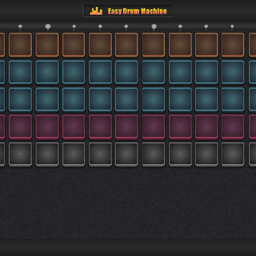Toggle lower teal pad in fifth fully visible column
256x256 pixels.
point(127,100)
